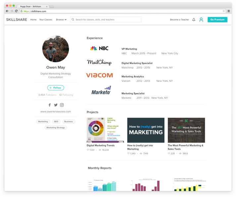
Task: Go to Home in navigation
Action: click(x=33, y=20)
